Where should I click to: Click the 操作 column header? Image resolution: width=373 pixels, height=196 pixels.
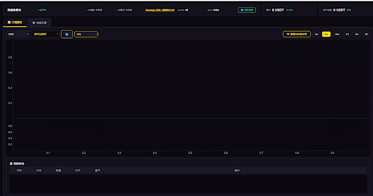tap(237, 170)
